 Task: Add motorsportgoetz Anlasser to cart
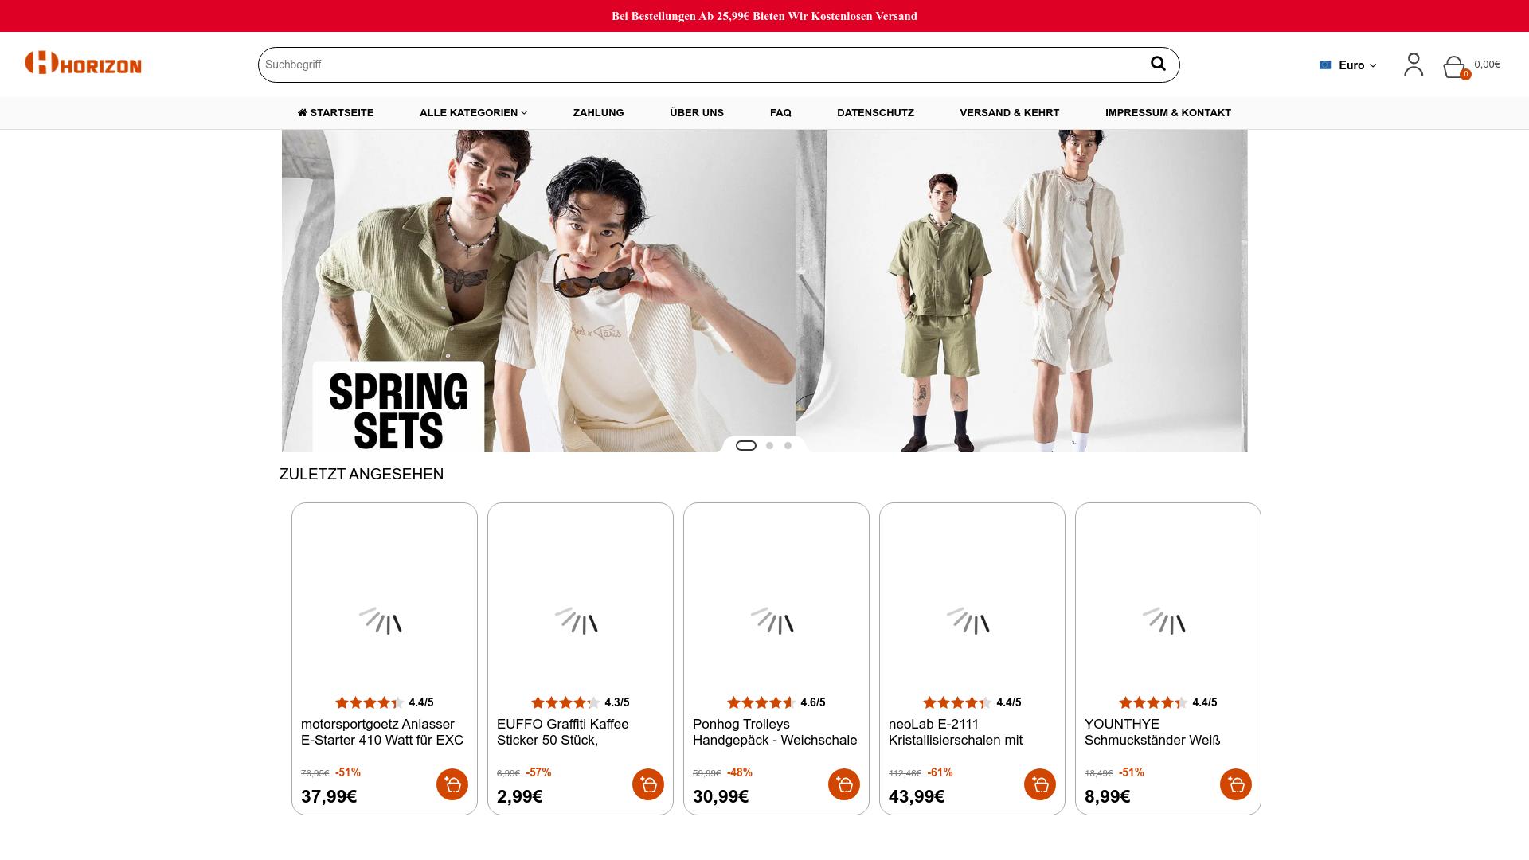point(452,784)
